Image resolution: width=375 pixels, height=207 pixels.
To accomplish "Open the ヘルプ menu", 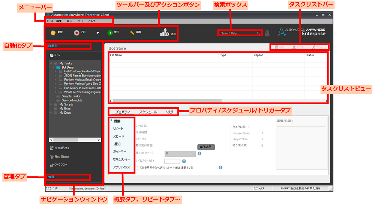I will pyautogui.click(x=92, y=21).
